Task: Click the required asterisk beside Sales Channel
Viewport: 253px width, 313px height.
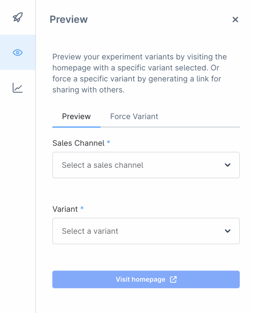Action: coord(108,142)
